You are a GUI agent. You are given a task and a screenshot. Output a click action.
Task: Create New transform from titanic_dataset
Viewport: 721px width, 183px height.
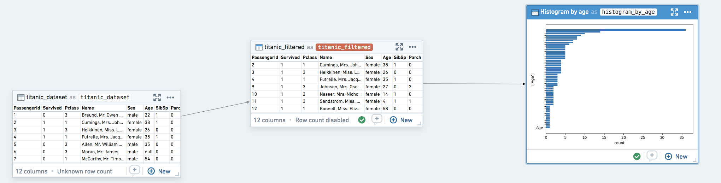coord(159,171)
